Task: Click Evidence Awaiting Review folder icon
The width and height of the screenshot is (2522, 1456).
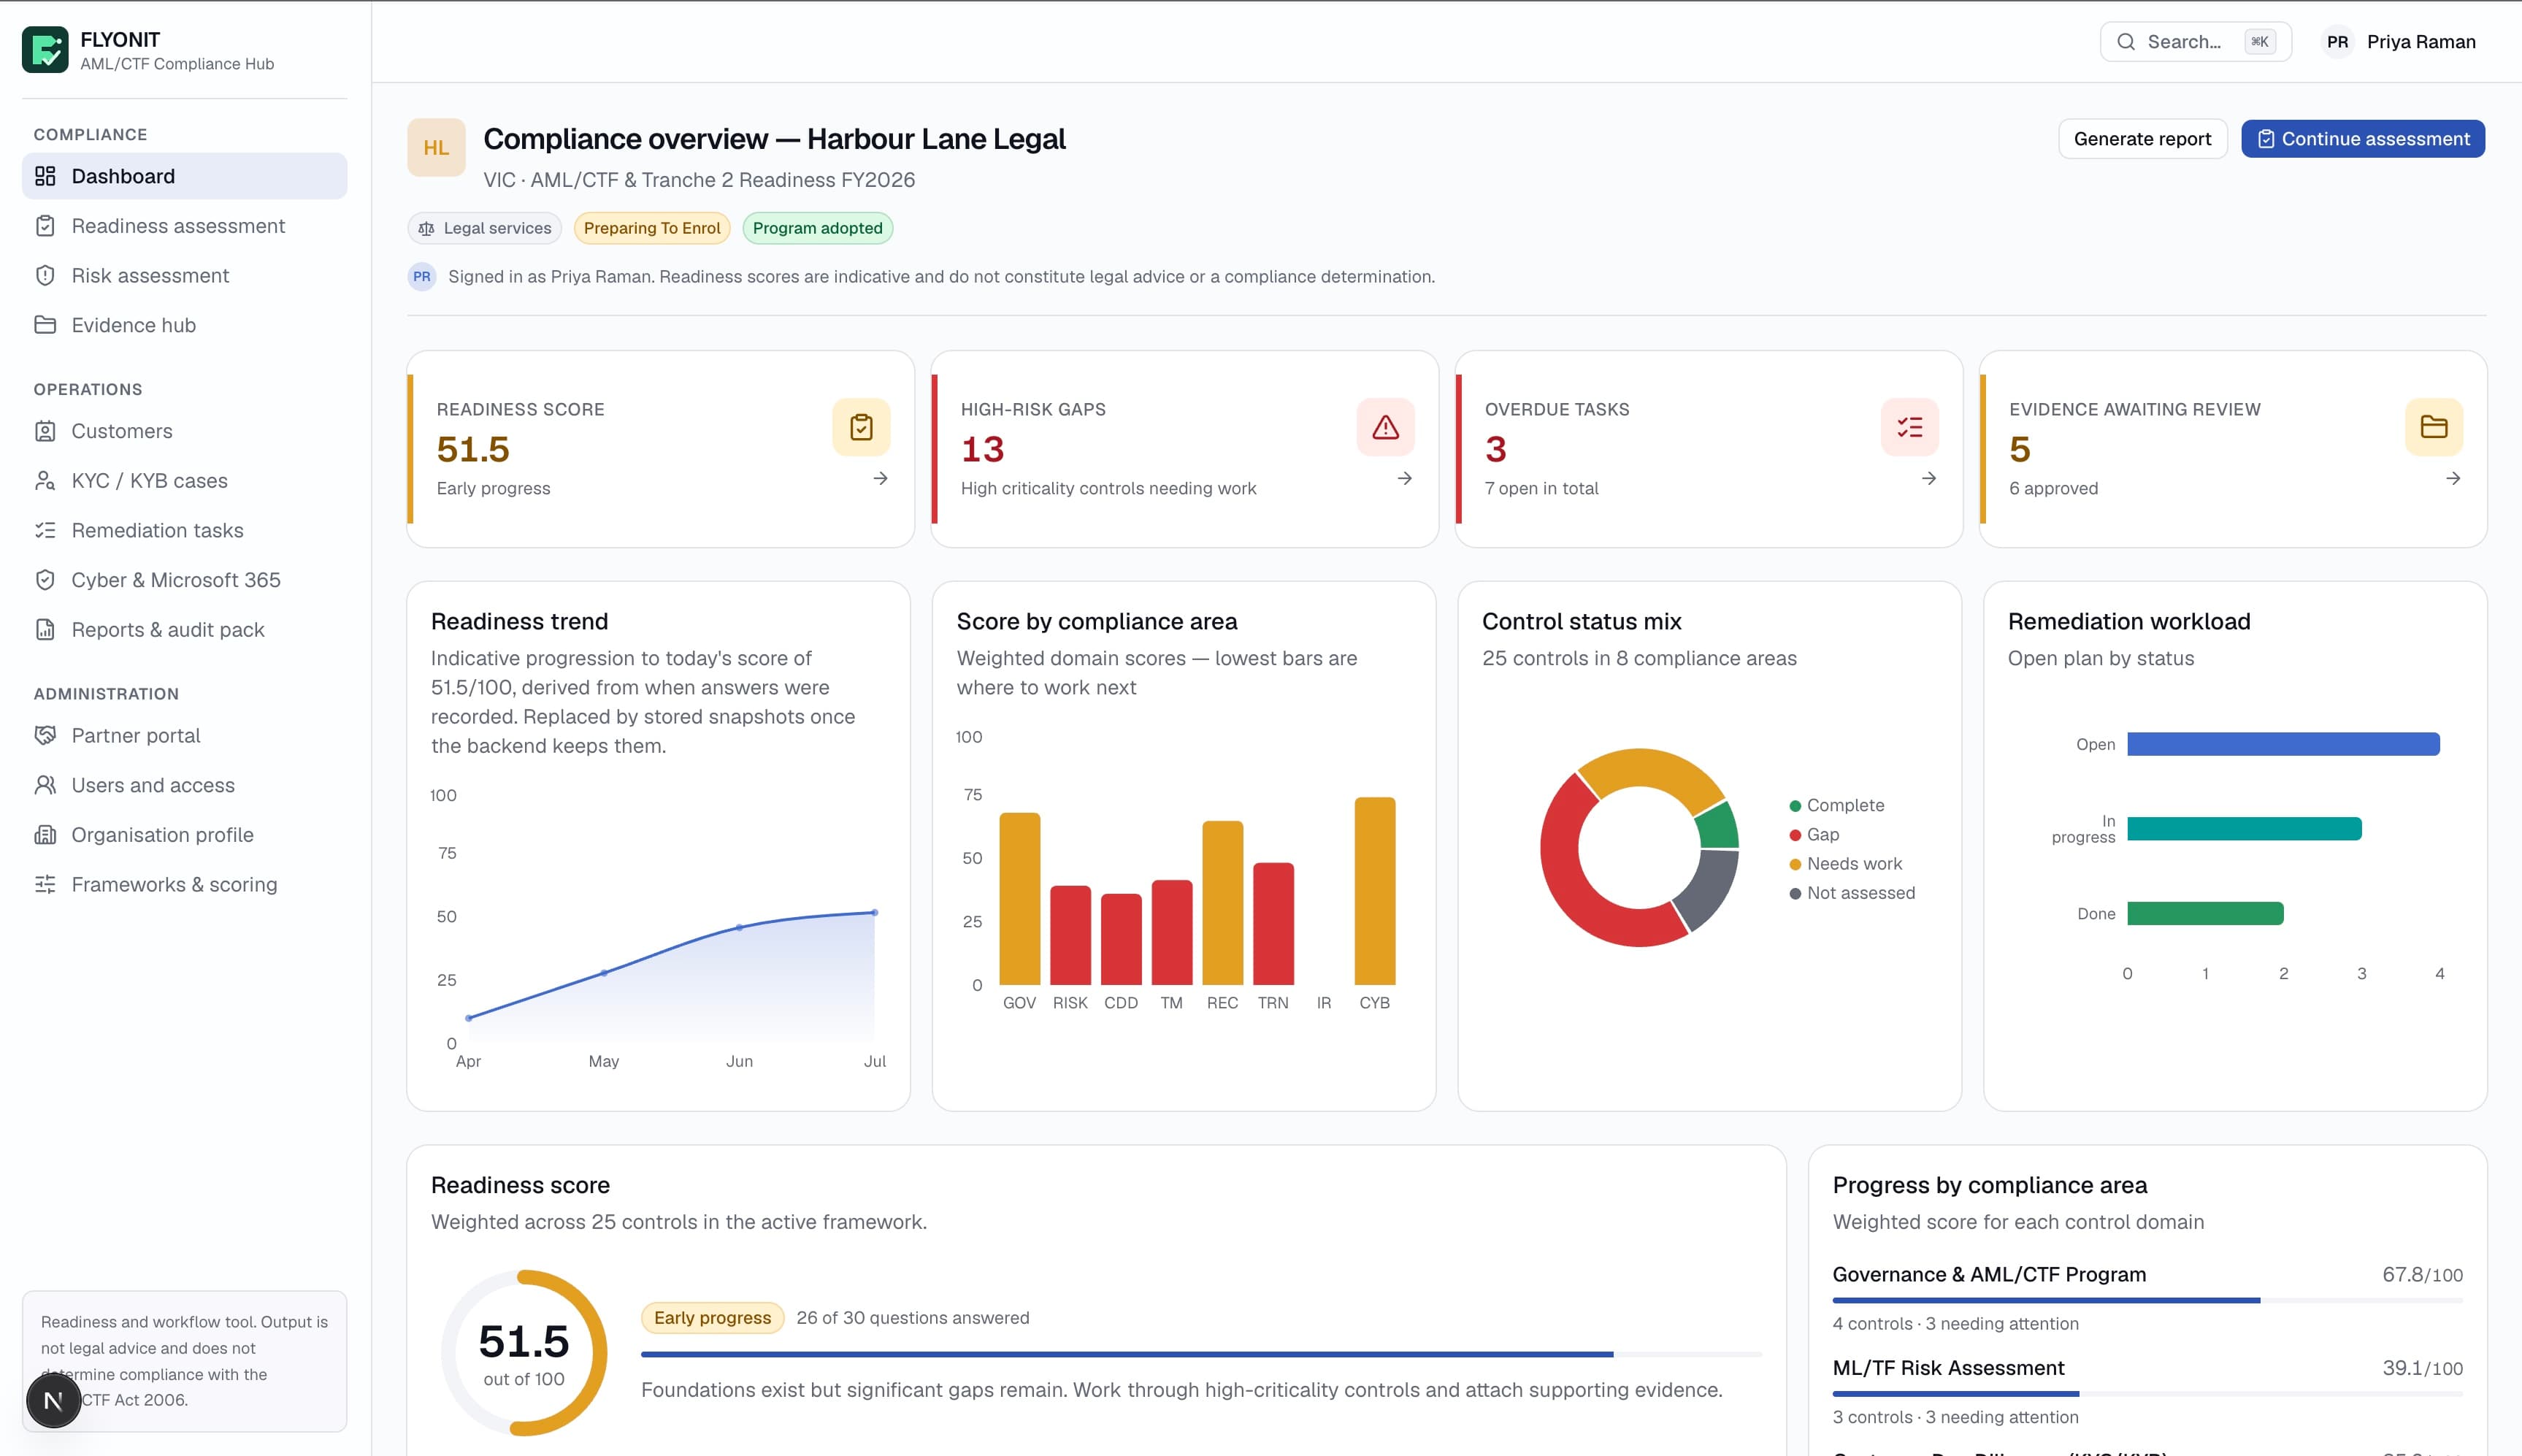Action: [2433, 427]
